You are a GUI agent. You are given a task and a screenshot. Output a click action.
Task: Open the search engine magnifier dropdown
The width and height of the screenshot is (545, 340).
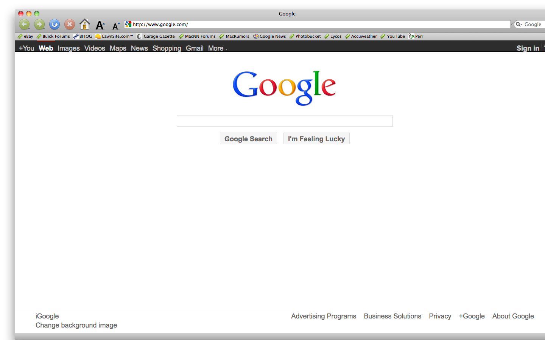pos(519,24)
